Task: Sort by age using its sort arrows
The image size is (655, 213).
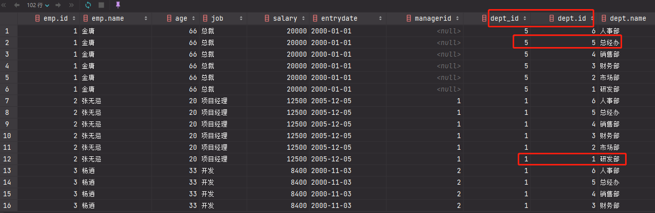Action: 192,19
